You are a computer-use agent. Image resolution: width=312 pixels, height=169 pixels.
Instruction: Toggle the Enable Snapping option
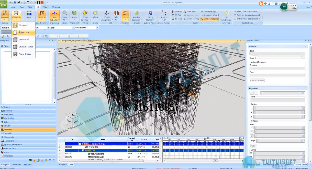point(209,19)
